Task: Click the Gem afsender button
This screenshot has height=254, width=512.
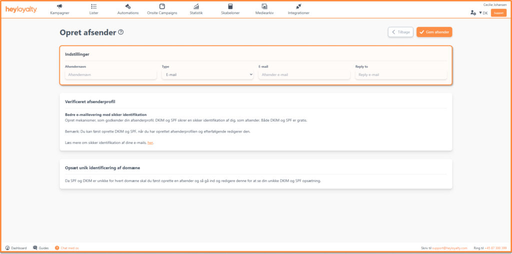Action: 434,32
